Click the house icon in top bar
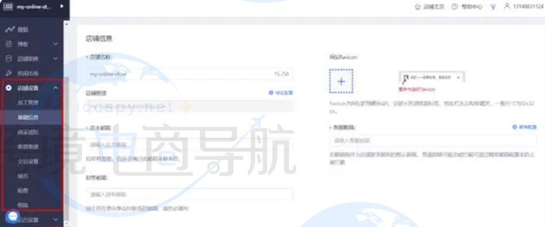This screenshot has height=227, width=545. tap(418, 7)
